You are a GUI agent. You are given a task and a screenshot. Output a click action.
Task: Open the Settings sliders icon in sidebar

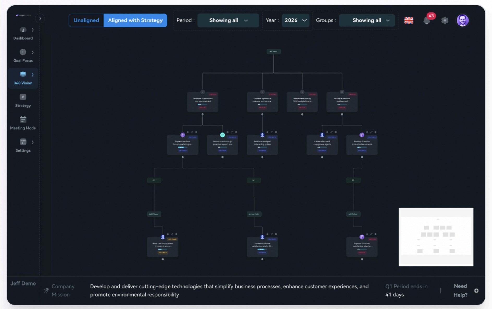(23, 142)
